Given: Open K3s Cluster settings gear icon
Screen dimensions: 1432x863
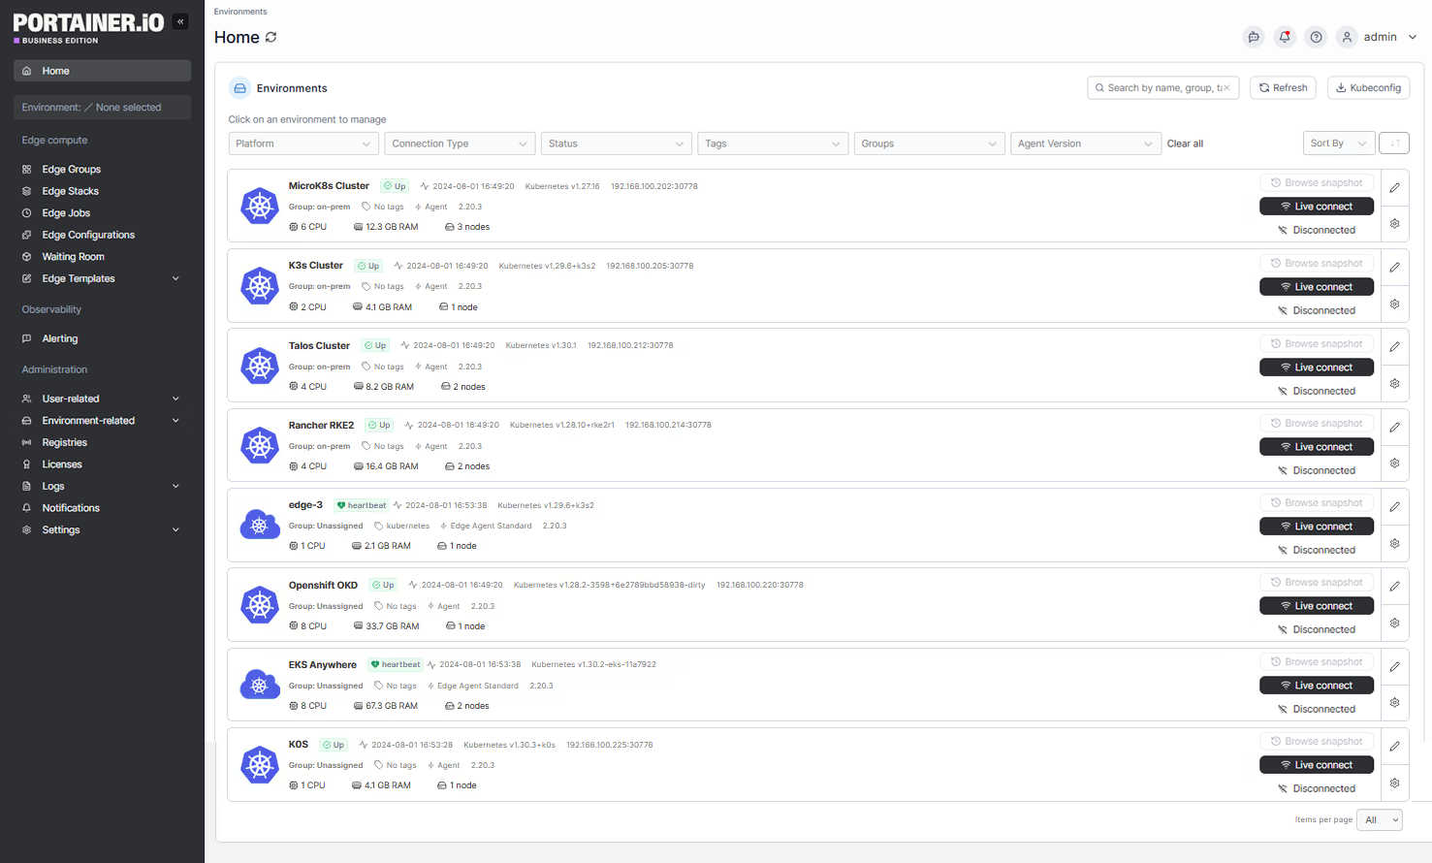Looking at the screenshot, I should (x=1394, y=304).
